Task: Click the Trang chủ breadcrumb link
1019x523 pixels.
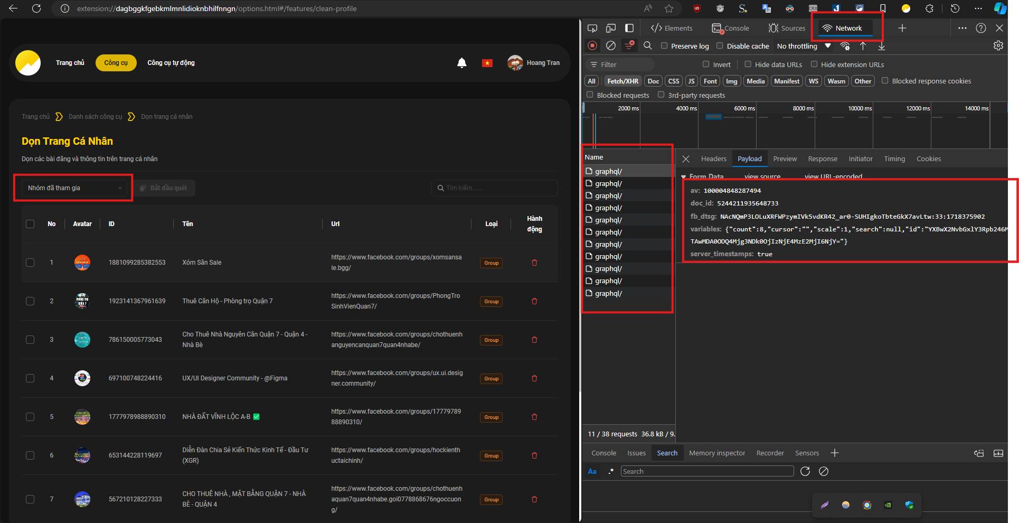Action: point(35,117)
